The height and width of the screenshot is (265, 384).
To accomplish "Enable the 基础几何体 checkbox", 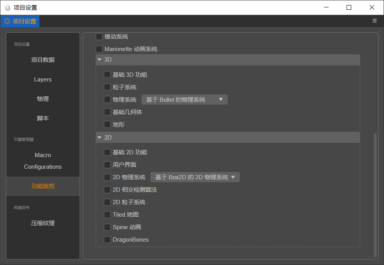I will click(x=107, y=112).
